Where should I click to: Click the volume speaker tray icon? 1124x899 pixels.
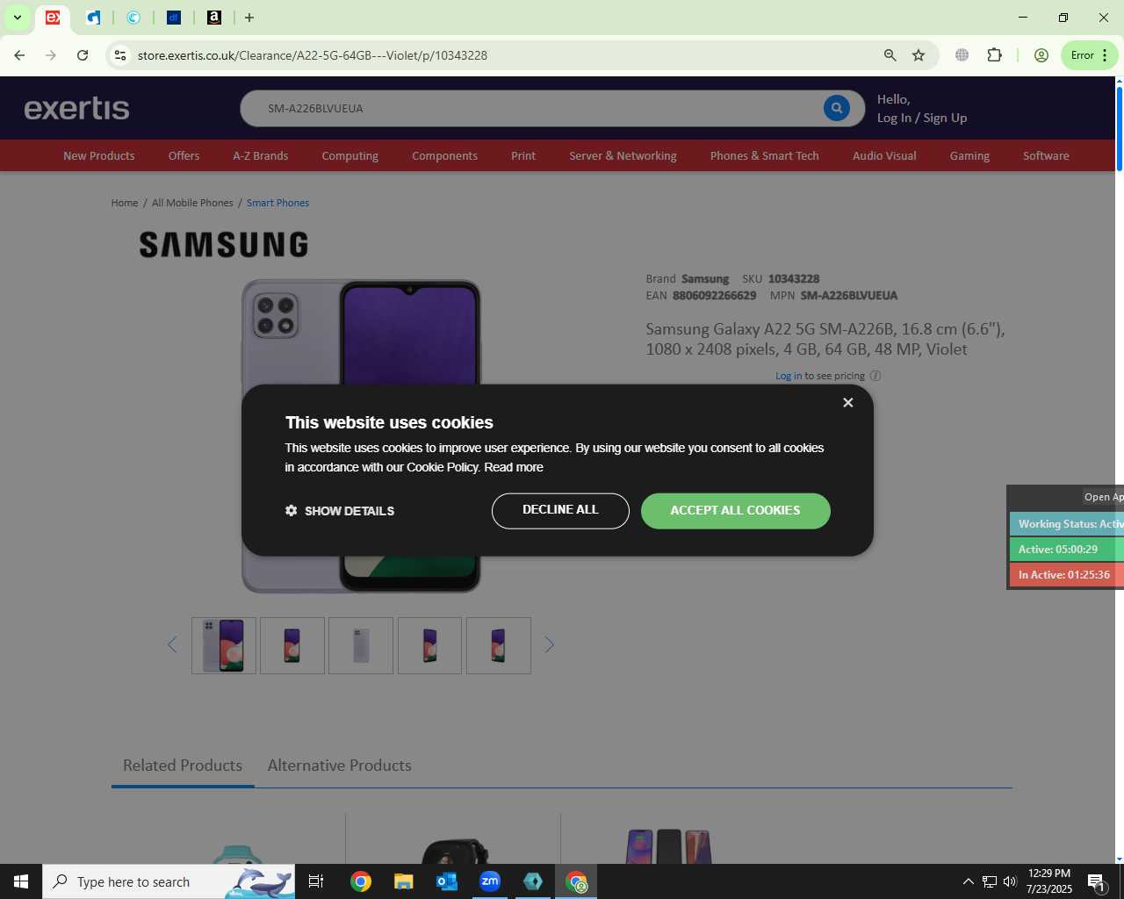pos(1010,881)
